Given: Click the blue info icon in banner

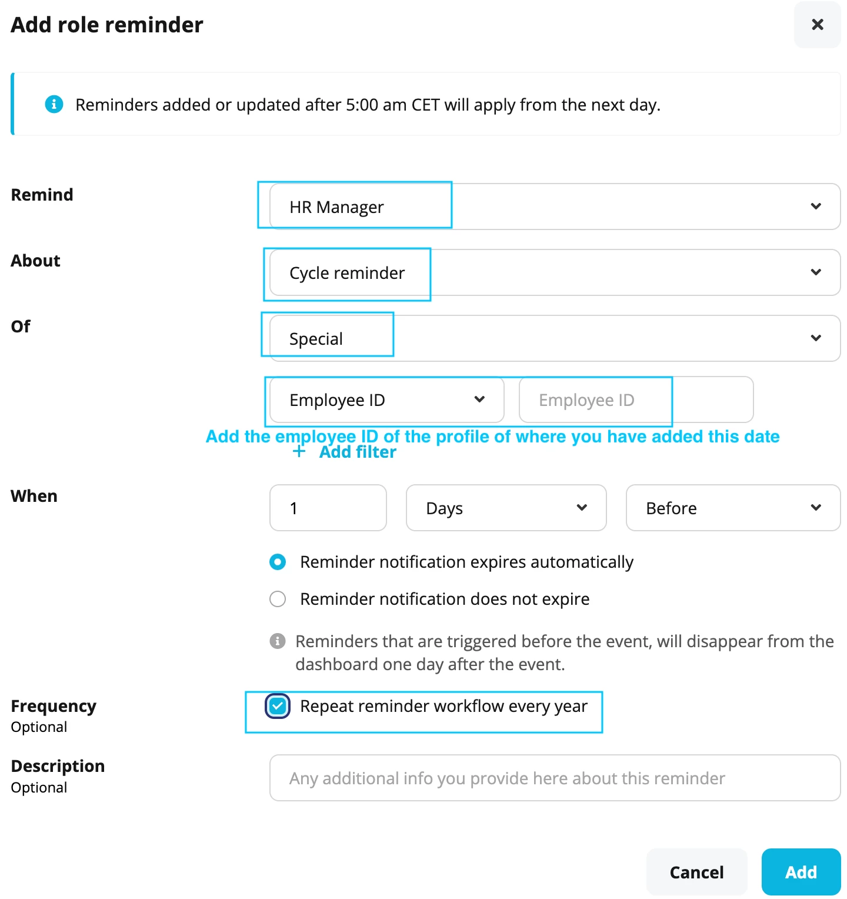Looking at the screenshot, I should coord(54,104).
